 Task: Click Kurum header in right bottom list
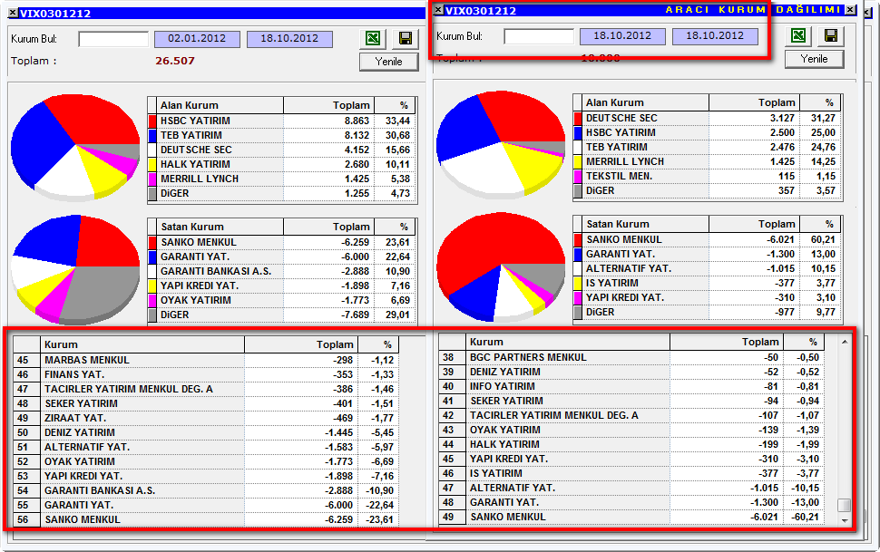click(568, 342)
